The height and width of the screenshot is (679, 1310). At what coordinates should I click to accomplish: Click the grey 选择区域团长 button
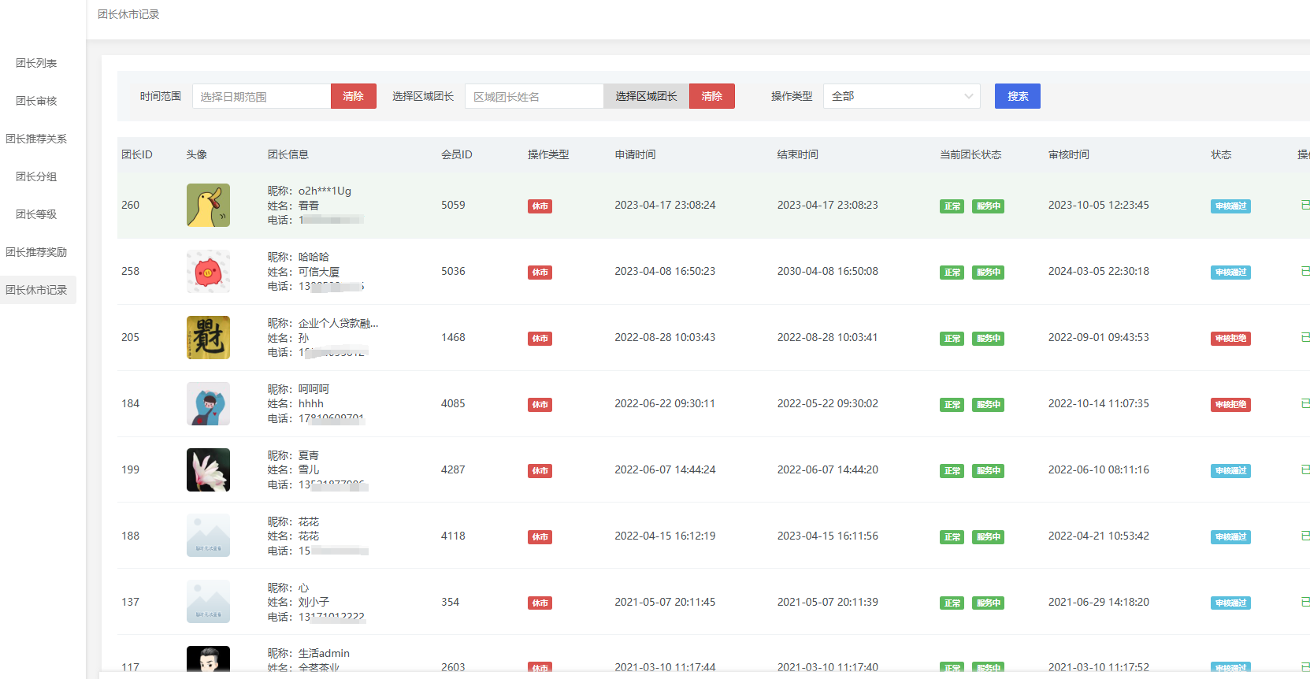click(x=646, y=96)
